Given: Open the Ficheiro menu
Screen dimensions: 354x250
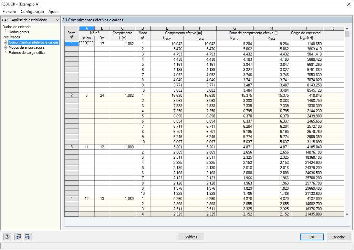Looking at the screenshot, I should [9, 12].
